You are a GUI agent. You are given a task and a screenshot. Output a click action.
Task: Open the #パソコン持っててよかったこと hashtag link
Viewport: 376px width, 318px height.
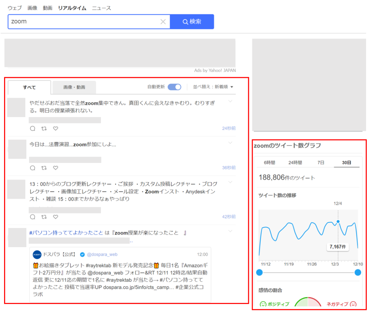(x=66, y=232)
